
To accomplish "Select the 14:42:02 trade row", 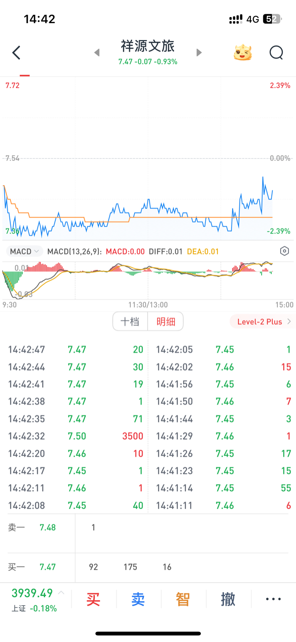I will tap(223, 367).
